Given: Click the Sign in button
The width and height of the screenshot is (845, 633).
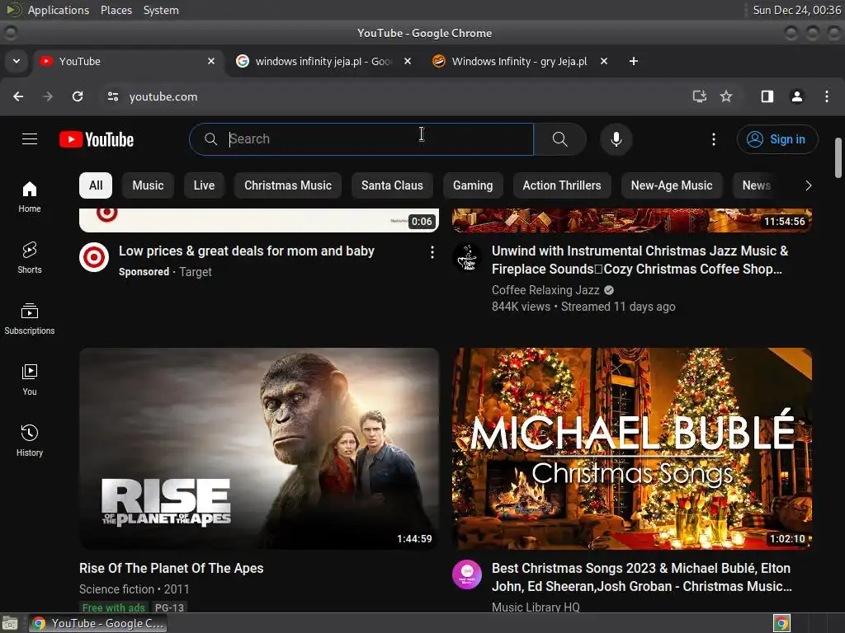Looking at the screenshot, I should click(777, 139).
